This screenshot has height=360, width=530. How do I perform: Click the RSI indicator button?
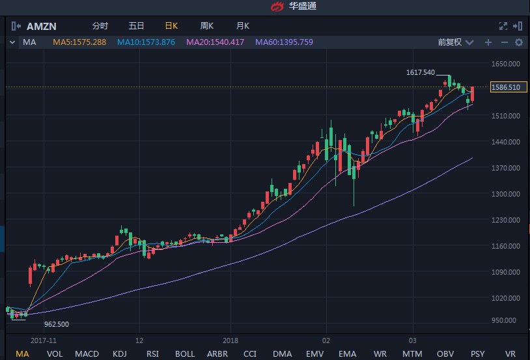click(x=152, y=353)
